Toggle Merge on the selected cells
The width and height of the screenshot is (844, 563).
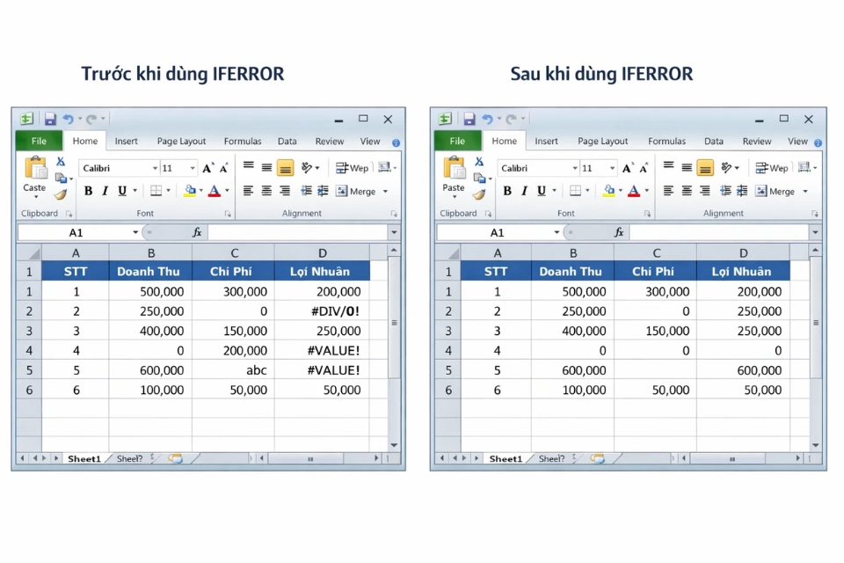[x=361, y=191]
